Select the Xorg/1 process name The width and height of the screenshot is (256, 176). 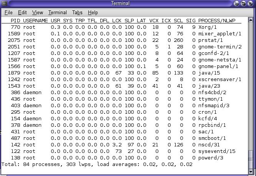(x=208, y=27)
